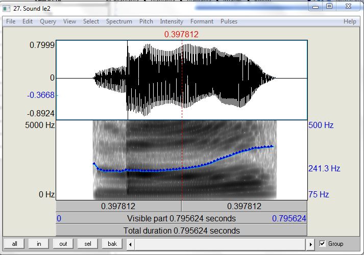Image resolution: width=364 pixels, height=255 pixels.
Task: Click the visible window end time 0.795624
Action: coord(289,218)
